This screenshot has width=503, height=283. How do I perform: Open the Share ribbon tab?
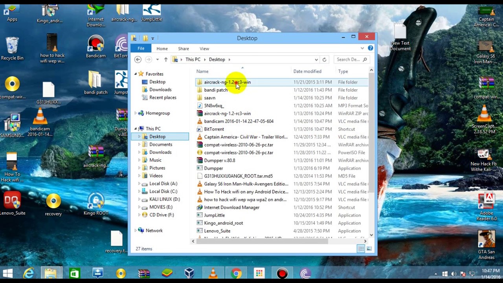(x=184, y=49)
